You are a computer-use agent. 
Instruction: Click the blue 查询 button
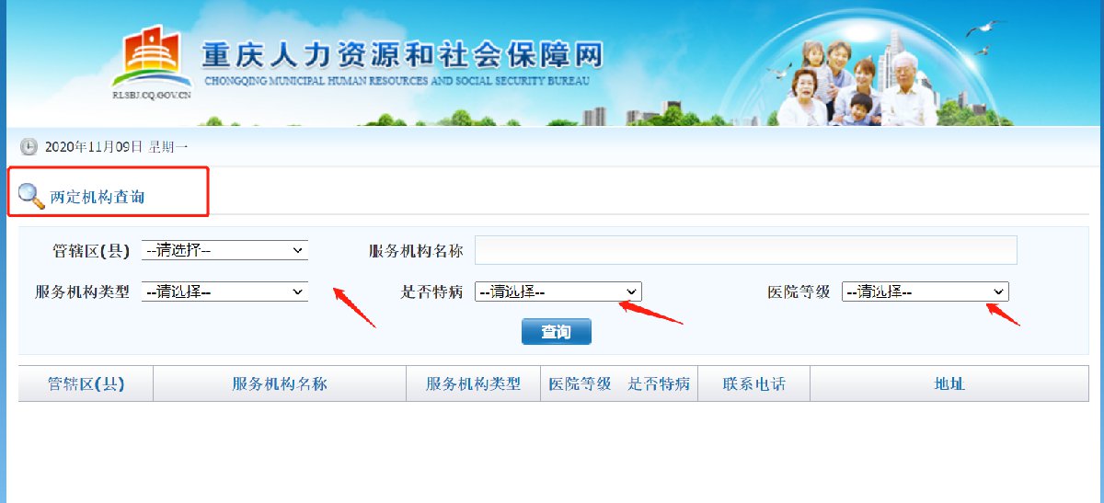click(557, 332)
